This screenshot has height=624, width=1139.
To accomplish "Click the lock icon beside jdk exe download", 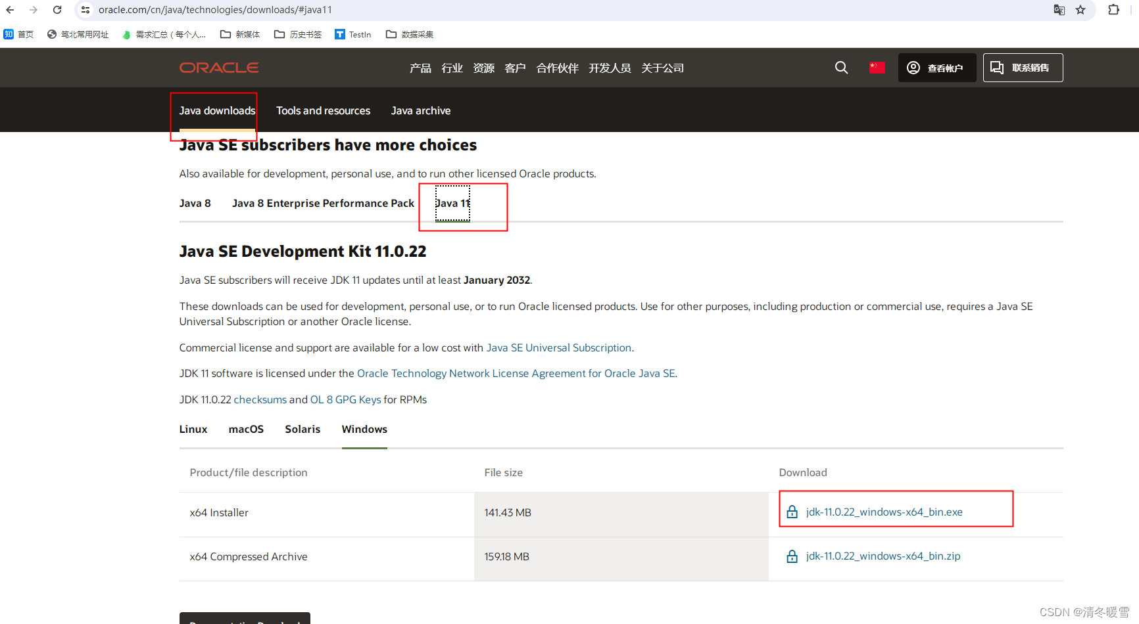I will tap(792, 512).
